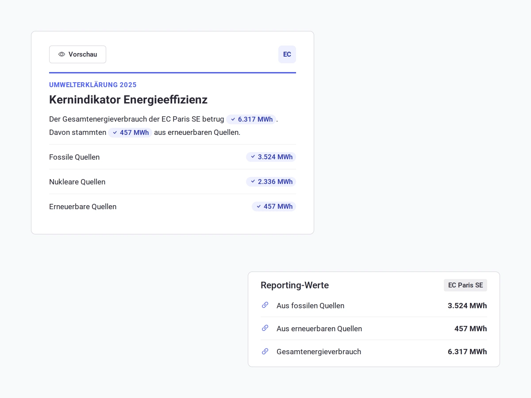Select the 6.317 MWh chip in the paragraph
Viewport: 531px width, 398px height.
pyautogui.click(x=251, y=119)
